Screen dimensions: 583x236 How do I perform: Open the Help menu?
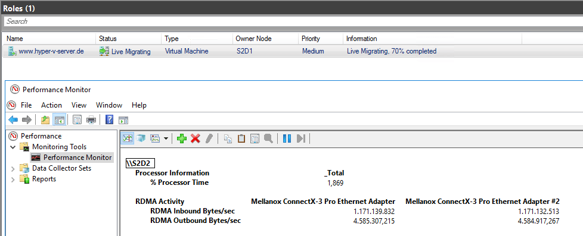coord(139,105)
